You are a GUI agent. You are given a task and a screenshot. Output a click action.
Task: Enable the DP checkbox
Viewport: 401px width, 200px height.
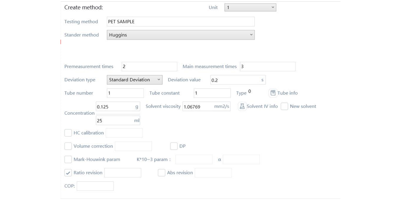tap(174, 146)
